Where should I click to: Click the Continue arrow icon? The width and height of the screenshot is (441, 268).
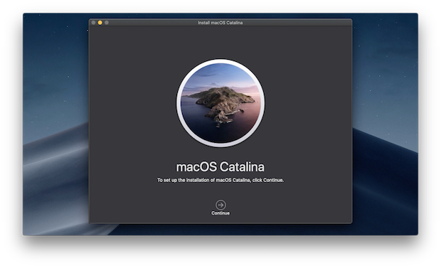(220, 205)
